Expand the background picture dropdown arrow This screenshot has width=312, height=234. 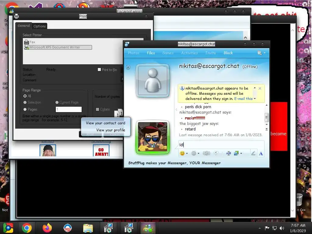[241, 154]
